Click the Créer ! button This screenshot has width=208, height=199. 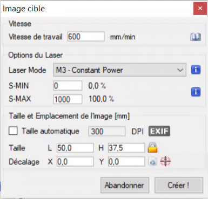(x=179, y=185)
